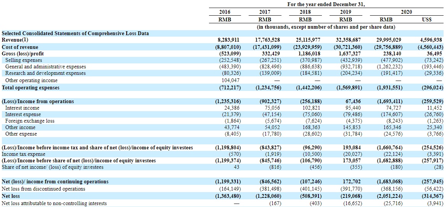
Task: Select the US$ currency column header
Action: click(427, 19)
